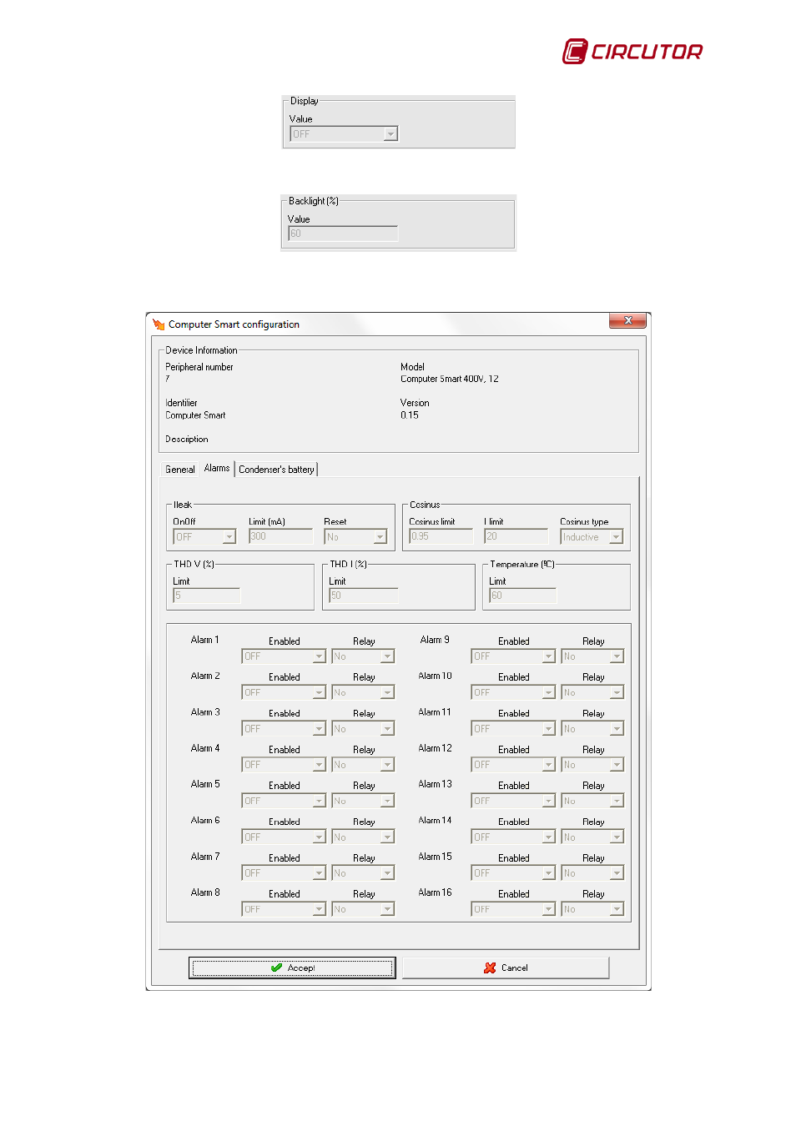
Task: Click the Computer Smart configuration title icon
Action: click(159, 324)
